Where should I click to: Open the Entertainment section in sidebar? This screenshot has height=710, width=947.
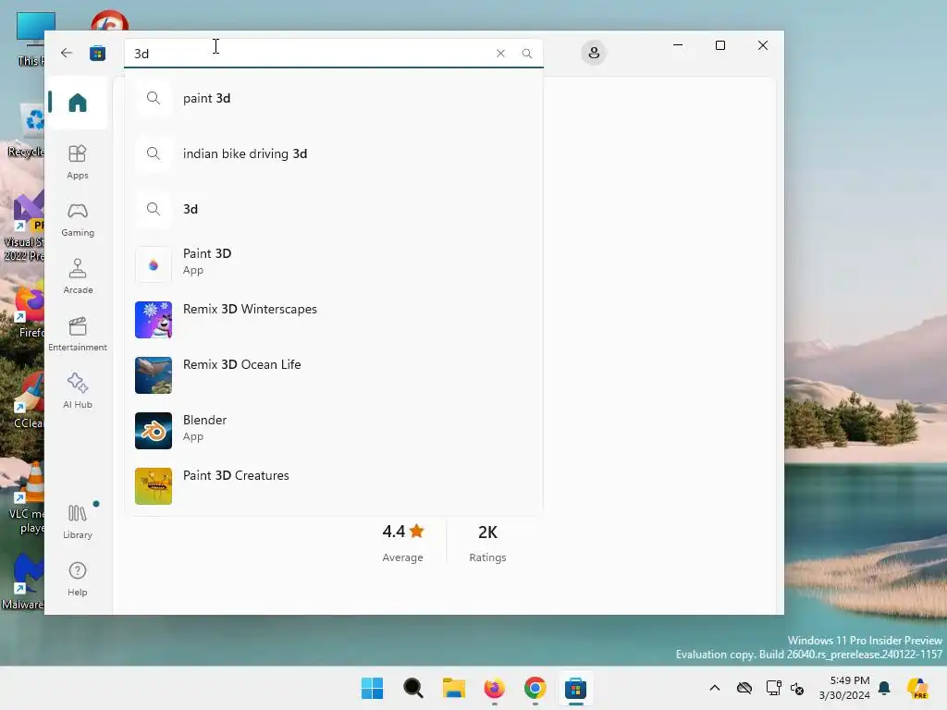78,334
